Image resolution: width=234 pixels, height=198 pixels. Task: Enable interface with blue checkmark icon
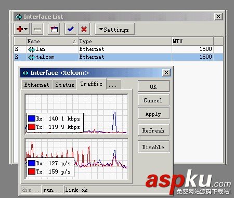(x=70, y=29)
